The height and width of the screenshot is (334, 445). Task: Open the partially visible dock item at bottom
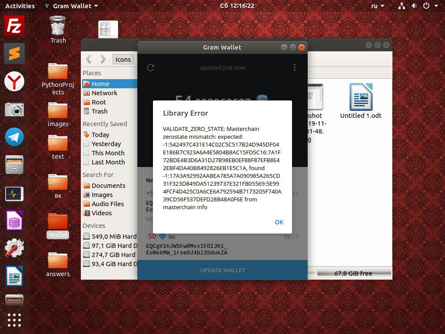pyautogui.click(x=14, y=299)
